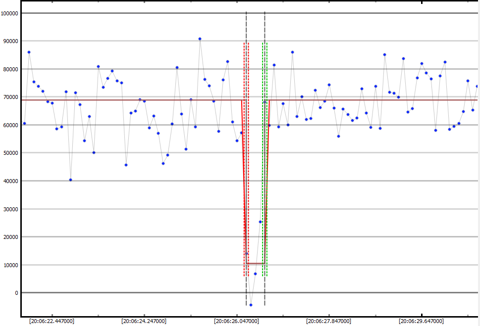
Task: Click the horizontal low-level segment near 10000
Action: 256,263
